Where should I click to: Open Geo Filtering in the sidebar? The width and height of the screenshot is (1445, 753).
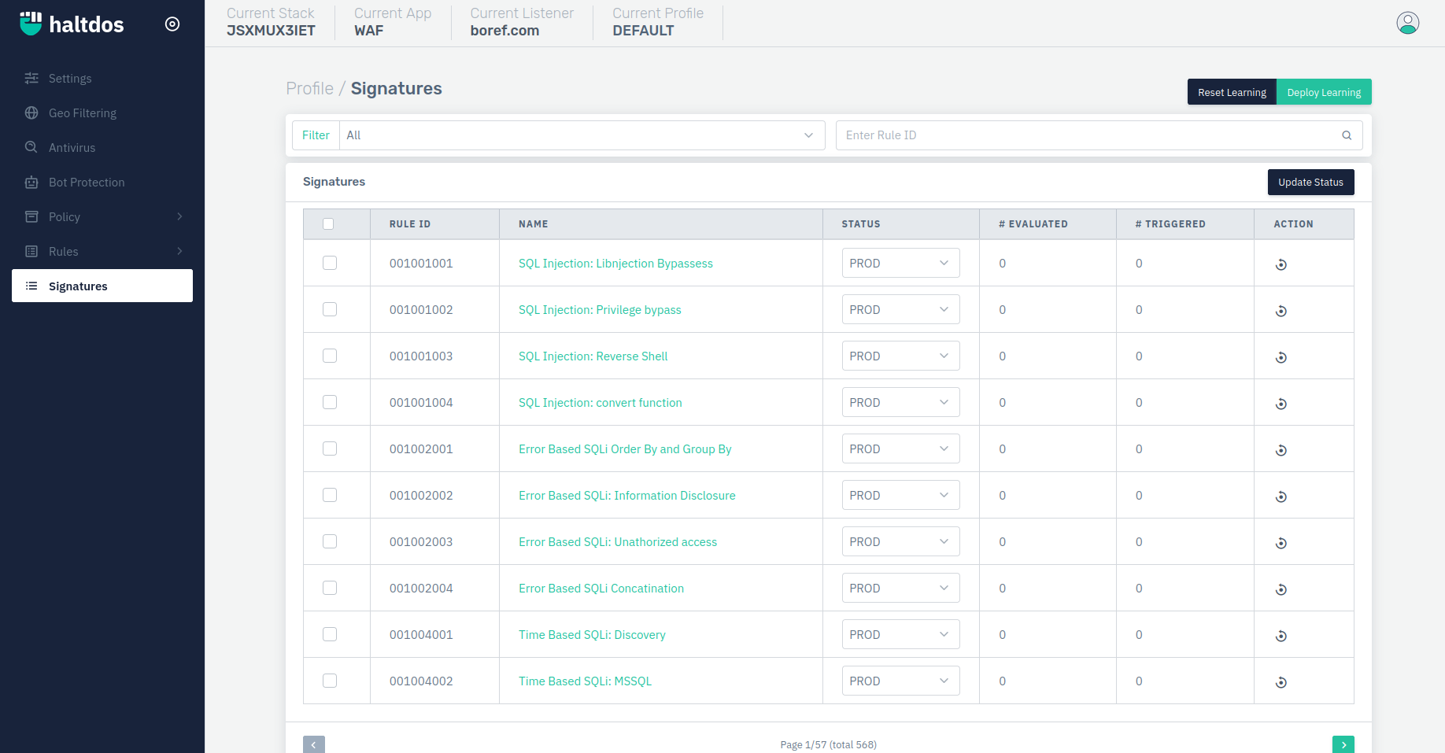coord(82,113)
